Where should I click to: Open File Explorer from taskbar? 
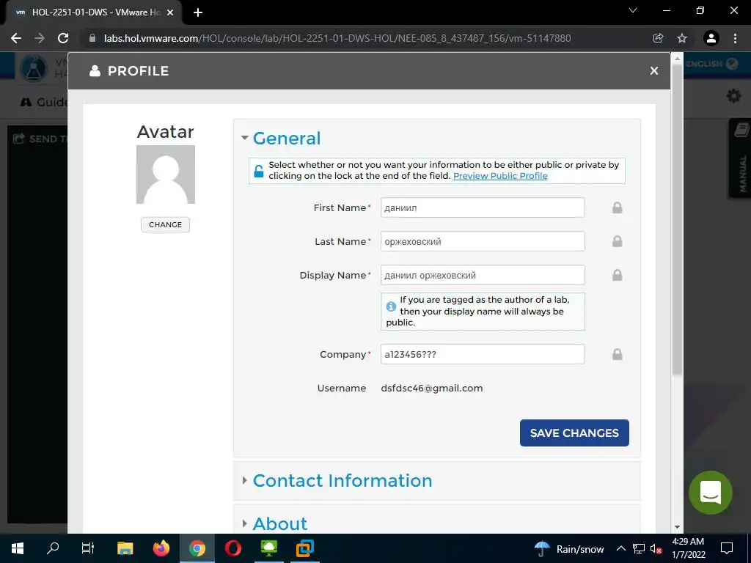[x=125, y=548]
